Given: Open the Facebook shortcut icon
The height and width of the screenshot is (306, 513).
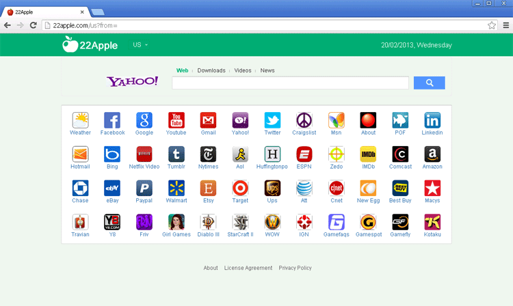Looking at the screenshot, I should pos(112,120).
